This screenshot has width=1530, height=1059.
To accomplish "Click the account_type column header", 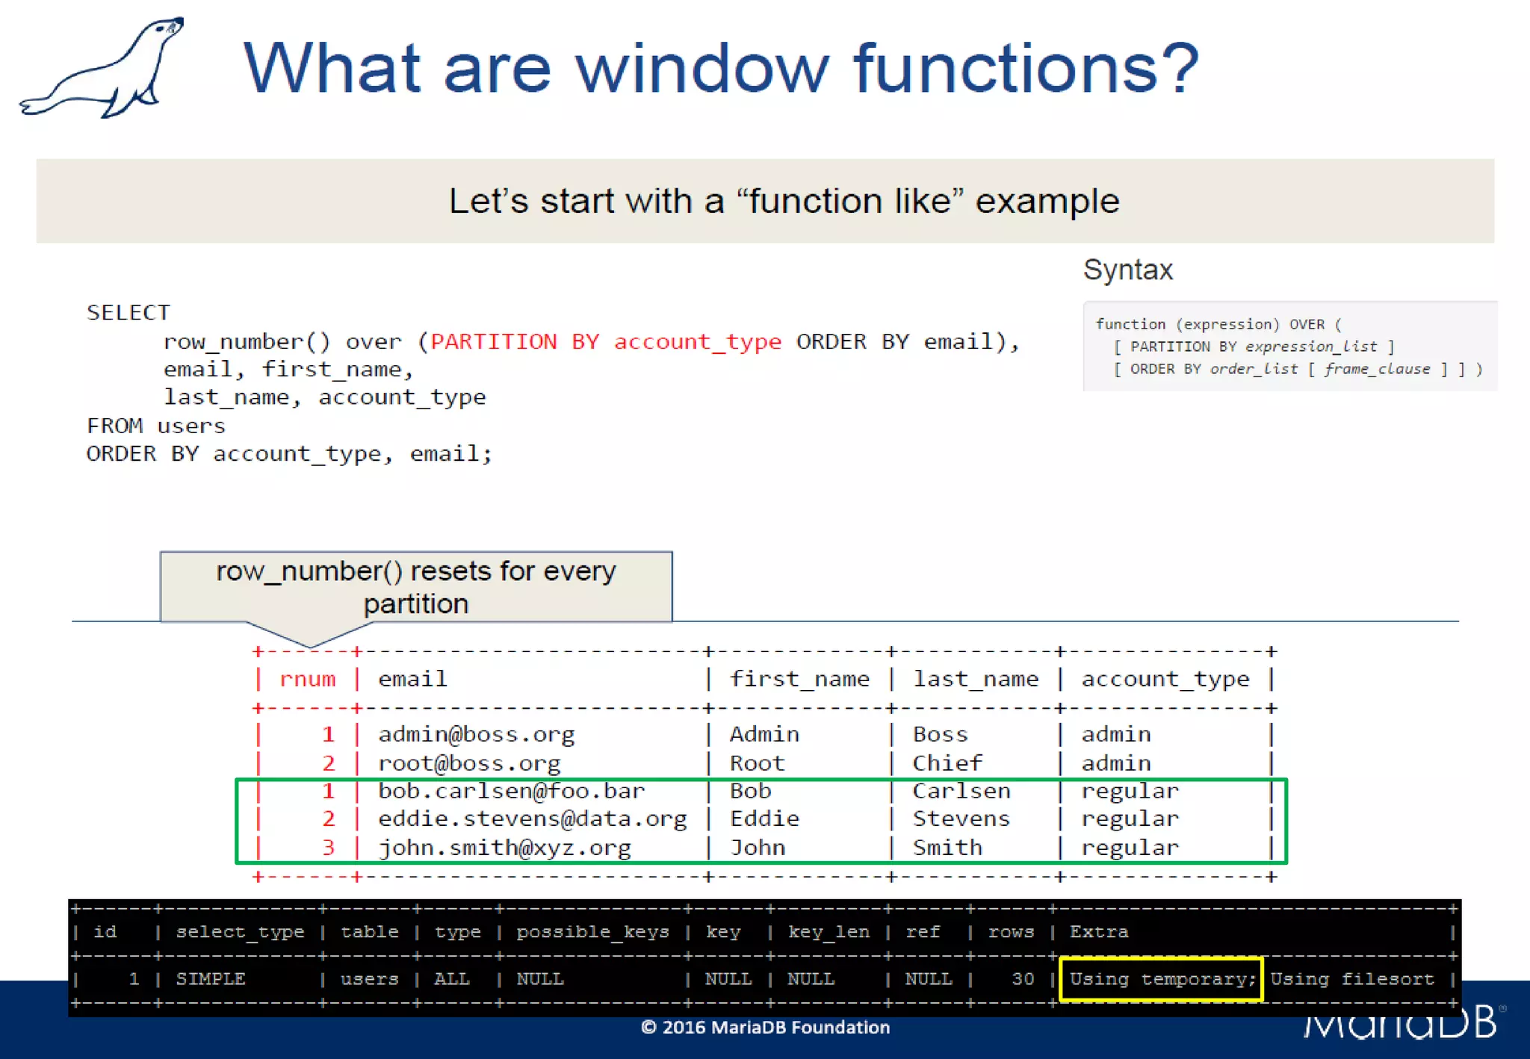I will click(x=1165, y=680).
